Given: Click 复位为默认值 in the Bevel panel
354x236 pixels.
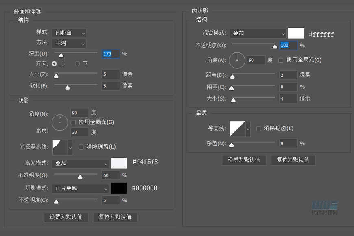Looking at the screenshot, I should pyautogui.click(x=115, y=217).
